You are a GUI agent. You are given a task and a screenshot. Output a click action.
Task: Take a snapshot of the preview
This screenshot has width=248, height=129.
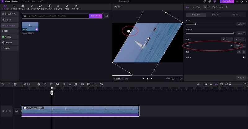coord(173,79)
